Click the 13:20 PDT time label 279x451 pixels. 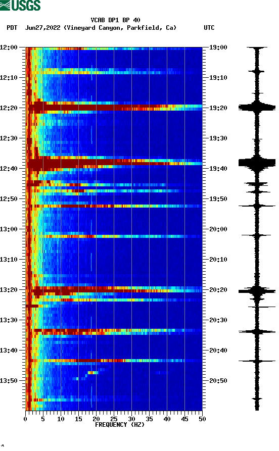point(9,290)
